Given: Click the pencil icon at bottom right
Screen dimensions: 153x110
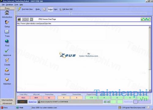Looking at the screenshot, I should pos(148,108).
